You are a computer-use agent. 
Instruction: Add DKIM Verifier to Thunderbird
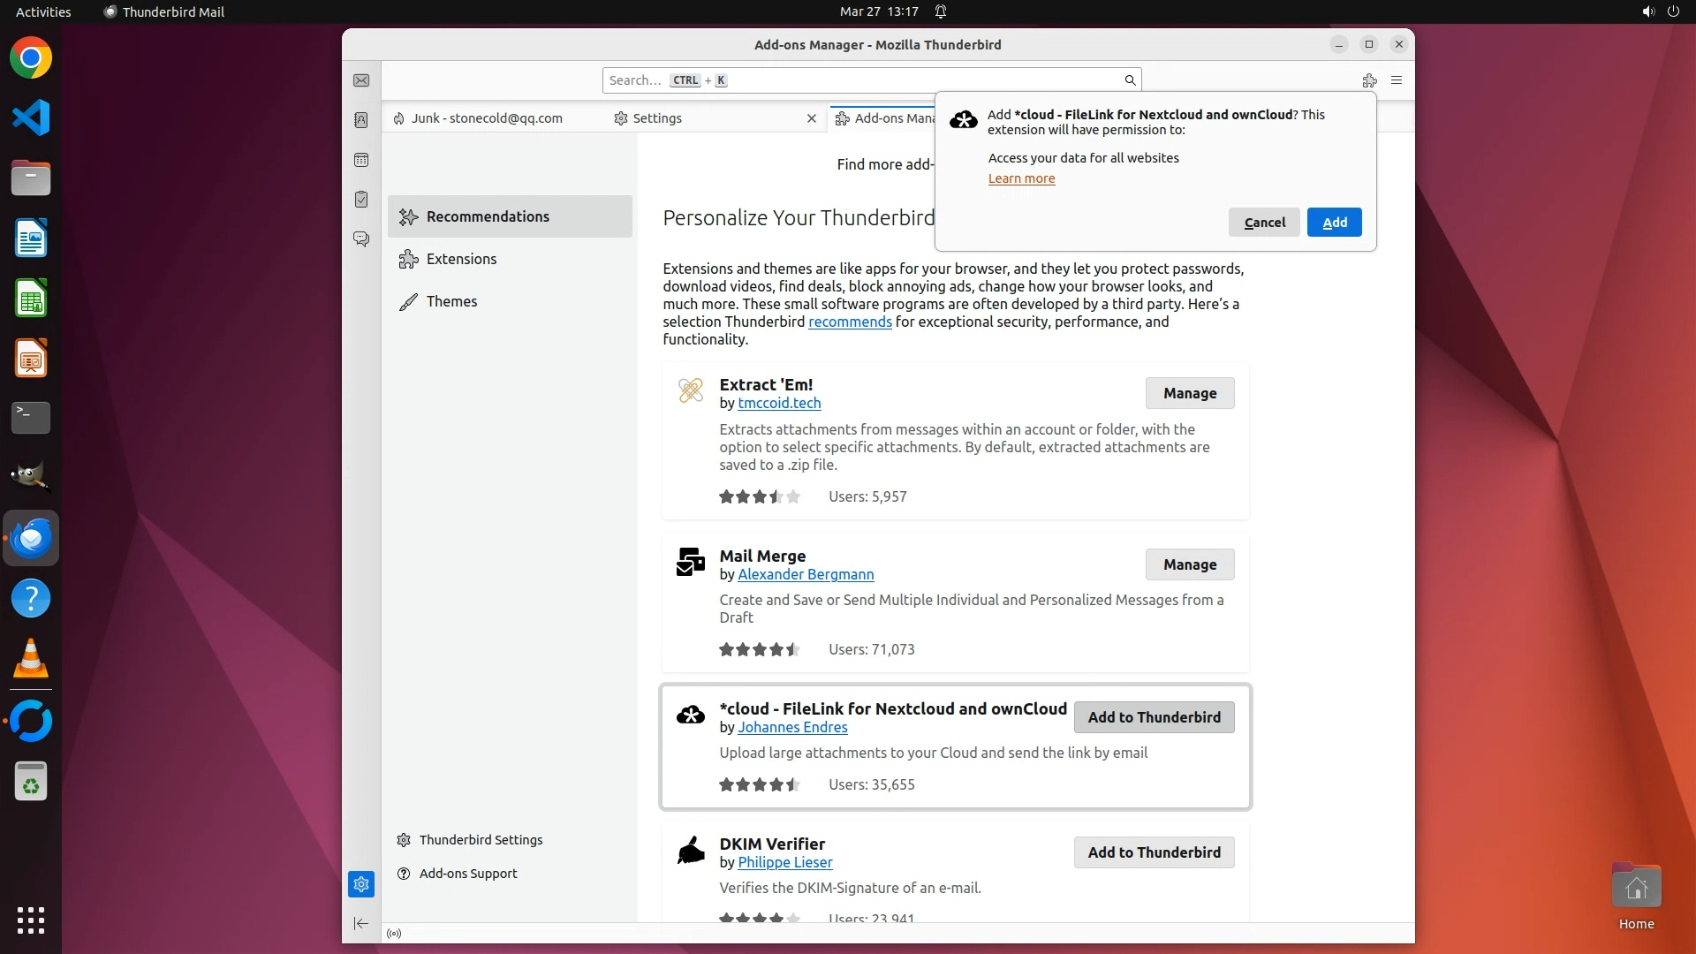coord(1154,852)
